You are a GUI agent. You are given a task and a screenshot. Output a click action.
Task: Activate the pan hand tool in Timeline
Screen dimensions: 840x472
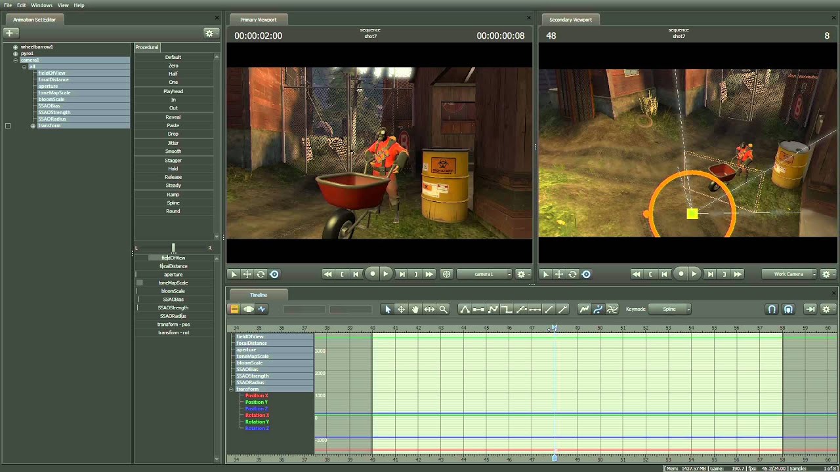tap(415, 309)
